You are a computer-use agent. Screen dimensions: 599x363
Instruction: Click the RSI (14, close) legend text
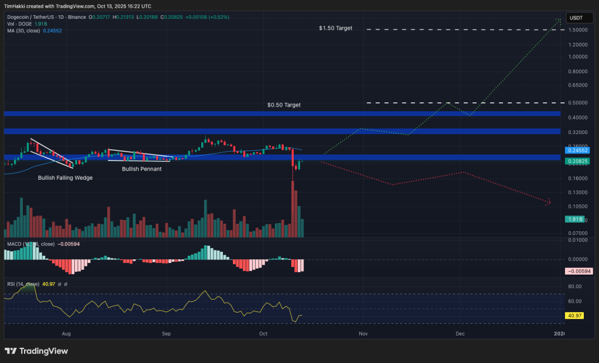click(22, 284)
